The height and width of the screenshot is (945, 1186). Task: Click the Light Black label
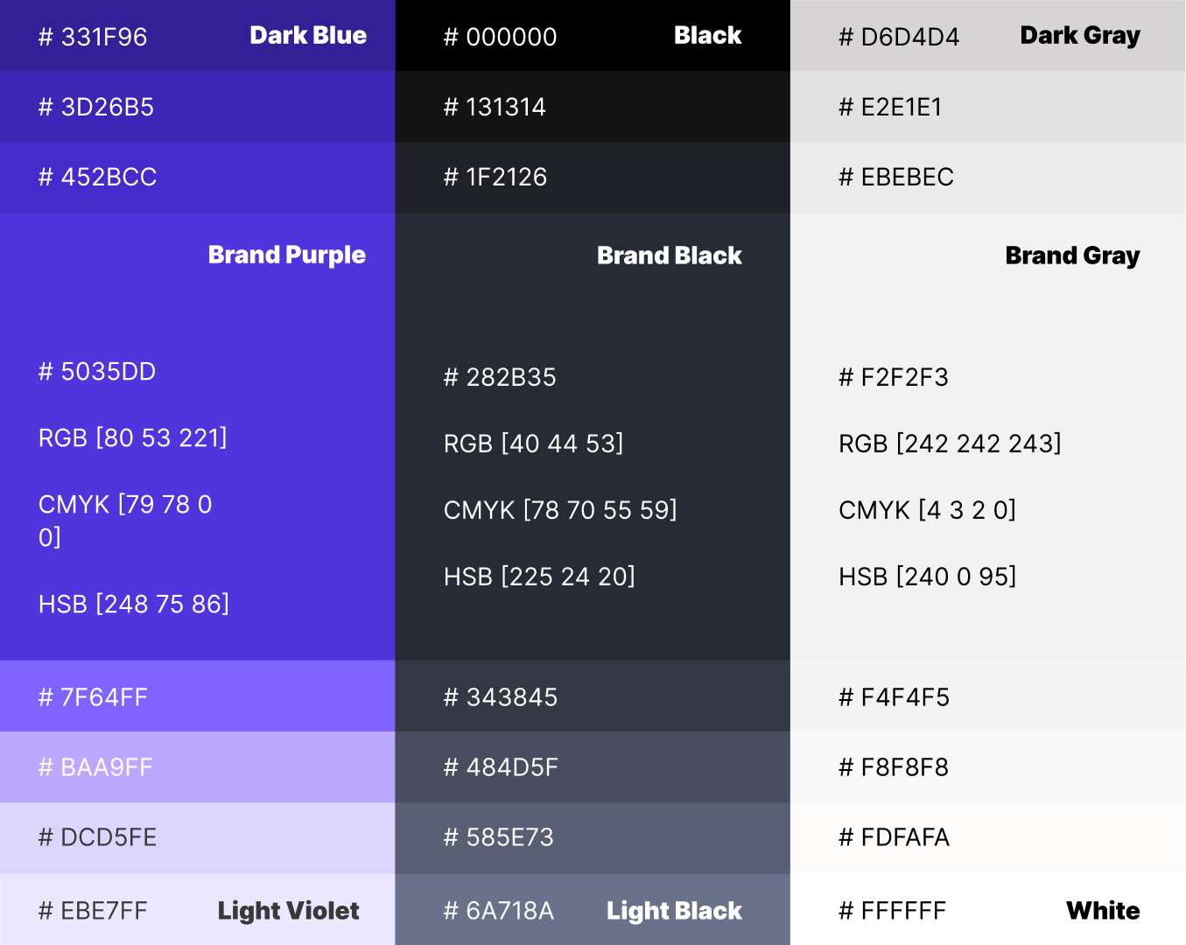click(x=674, y=911)
